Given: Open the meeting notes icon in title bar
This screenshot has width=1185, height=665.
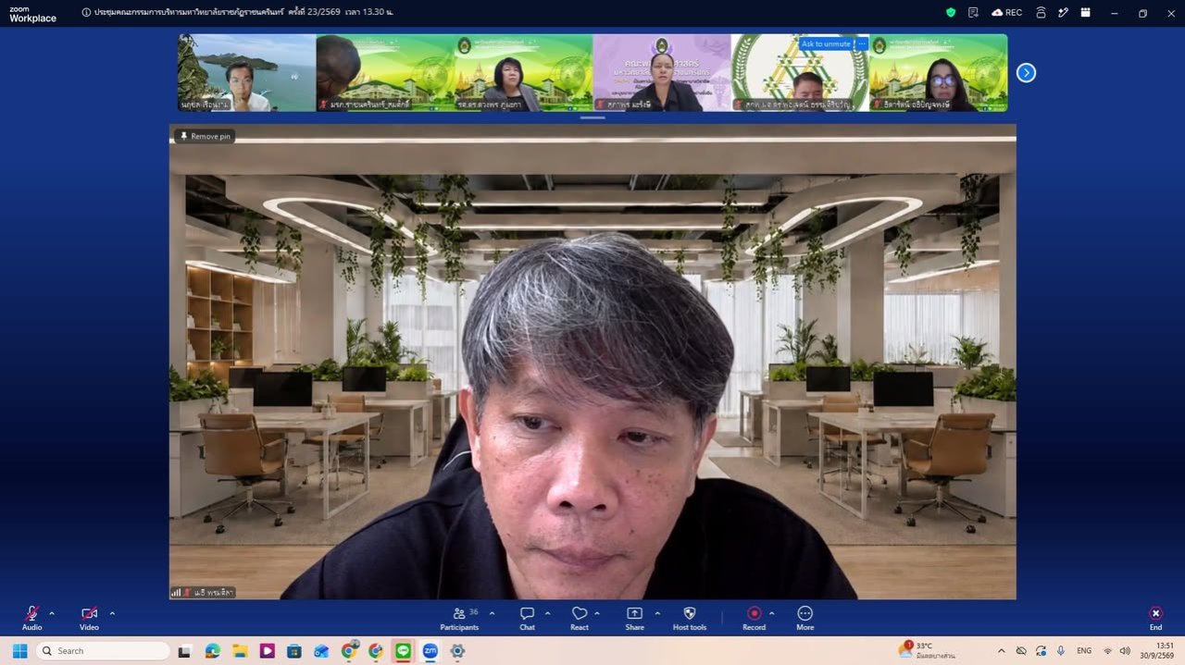Looking at the screenshot, I should (x=973, y=13).
